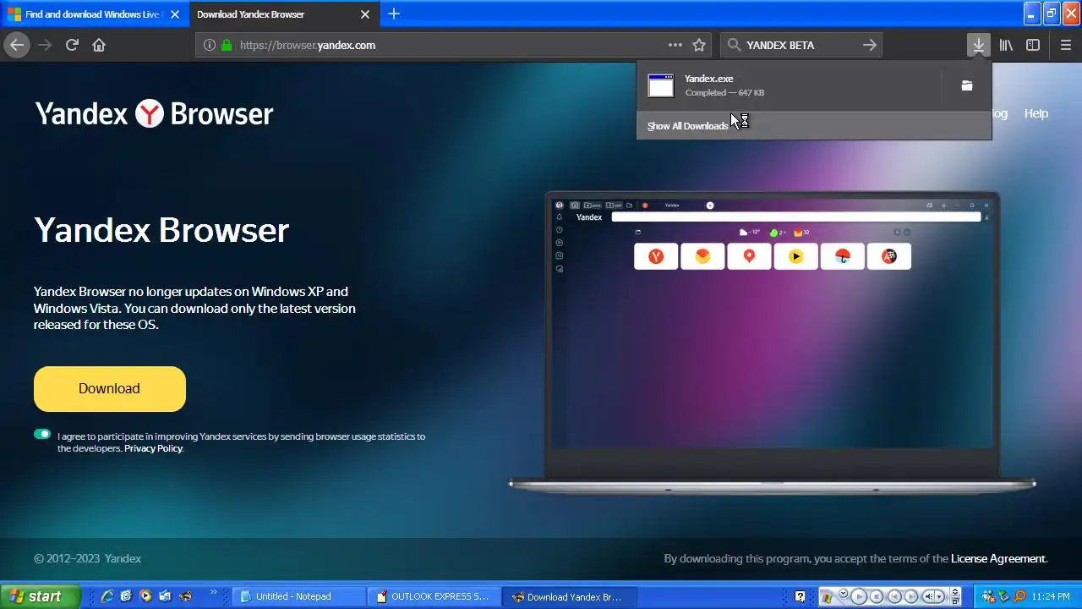Launch Windows Media Player quick launch icon
This screenshot has height=609, width=1082.
(145, 596)
